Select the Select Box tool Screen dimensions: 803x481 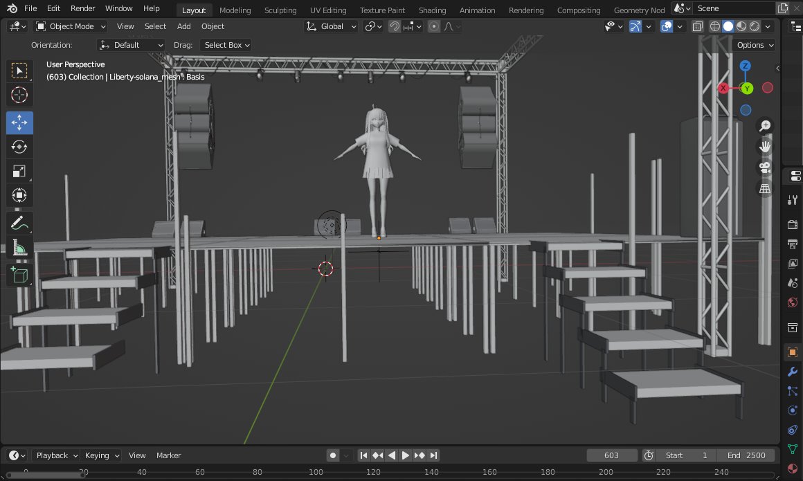pyautogui.click(x=19, y=71)
